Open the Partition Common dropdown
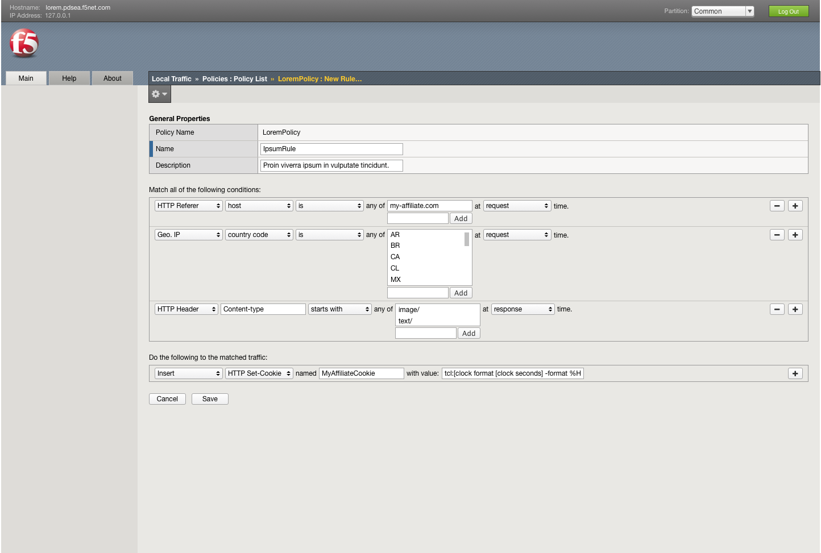Screen dimensions: 821x553 pyautogui.click(x=723, y=11)
